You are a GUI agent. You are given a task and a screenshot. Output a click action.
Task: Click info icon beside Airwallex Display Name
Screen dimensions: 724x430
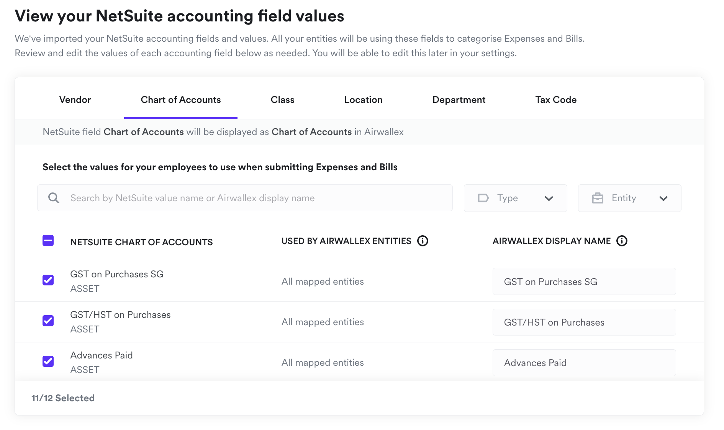(x=622, y=241)
